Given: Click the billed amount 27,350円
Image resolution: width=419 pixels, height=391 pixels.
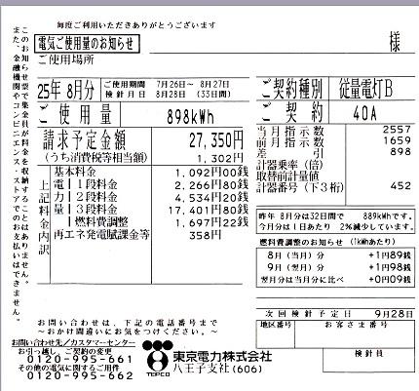Looking at the screenshot, I should click(216, 140).
